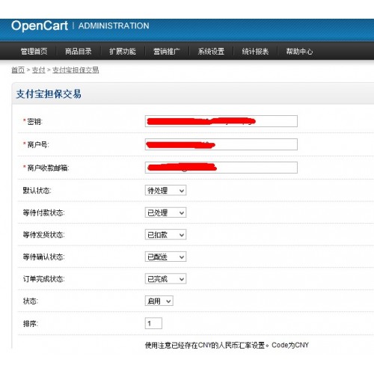Open the 扩展功能 menu
This screenshot has width=374, height=374.
pyautogui.click(x=123, y=52)
